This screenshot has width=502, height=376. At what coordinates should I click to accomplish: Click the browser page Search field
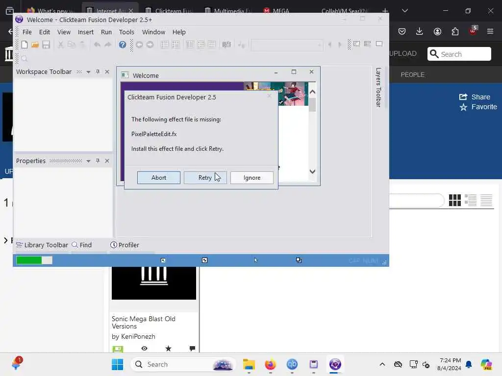459,54
